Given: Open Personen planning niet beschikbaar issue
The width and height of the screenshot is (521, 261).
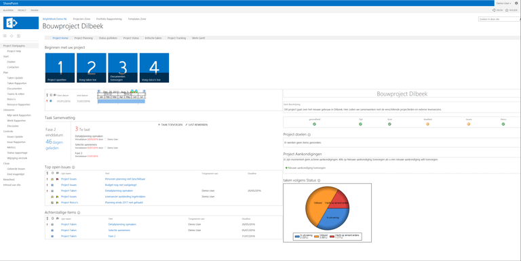Looking at the screenshot, I should [125, 180].
